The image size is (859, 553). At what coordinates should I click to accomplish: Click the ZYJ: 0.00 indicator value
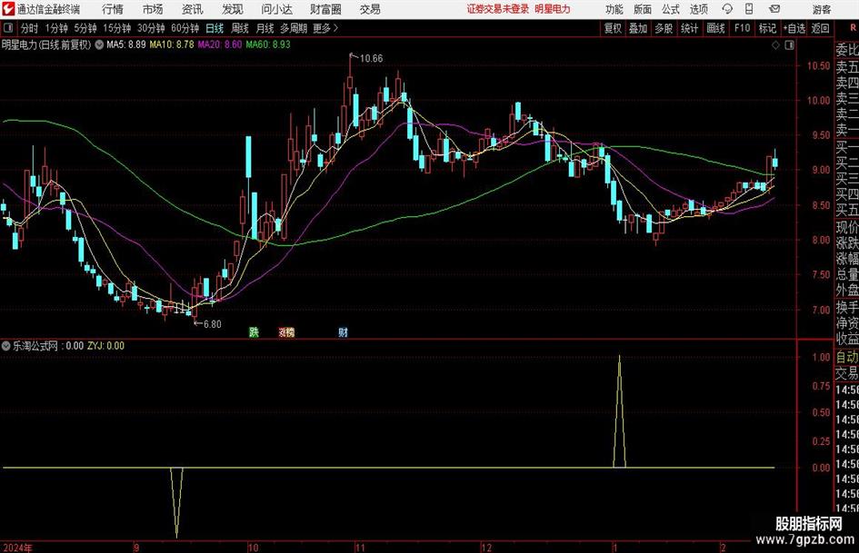[105, 346]
